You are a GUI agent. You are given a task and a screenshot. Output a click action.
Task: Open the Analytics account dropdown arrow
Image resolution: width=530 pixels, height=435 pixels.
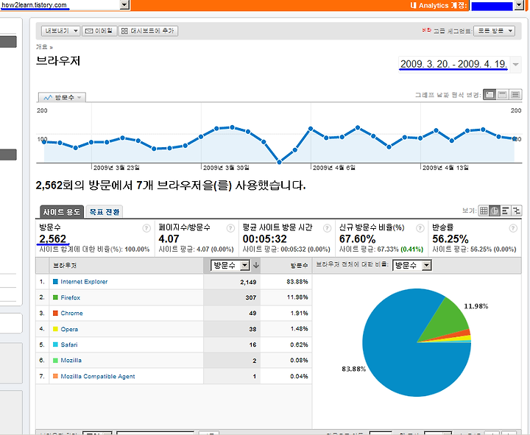tap(519, 5)
